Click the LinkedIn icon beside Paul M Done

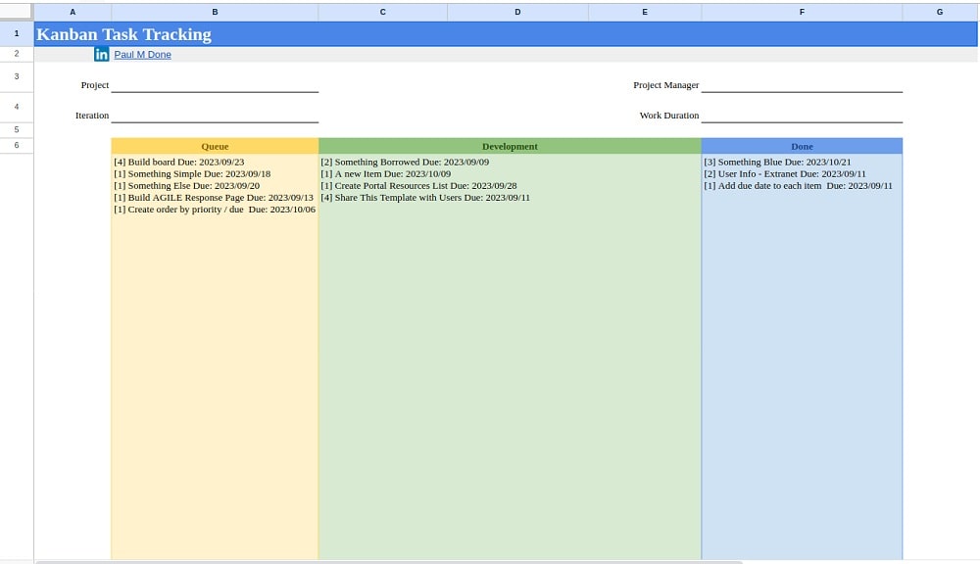(x=101, y=54)
